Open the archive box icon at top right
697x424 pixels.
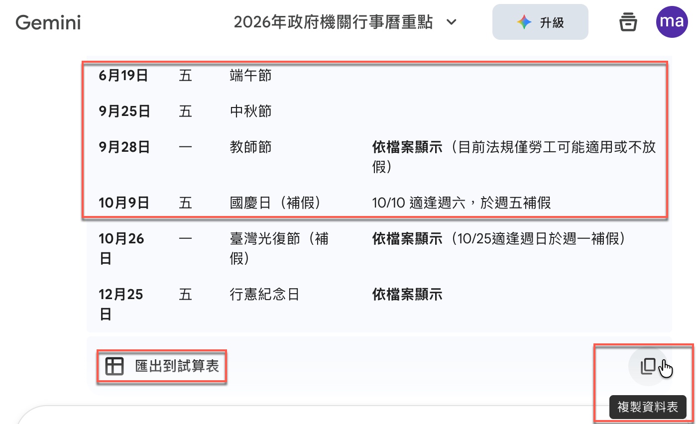[628, 22]
